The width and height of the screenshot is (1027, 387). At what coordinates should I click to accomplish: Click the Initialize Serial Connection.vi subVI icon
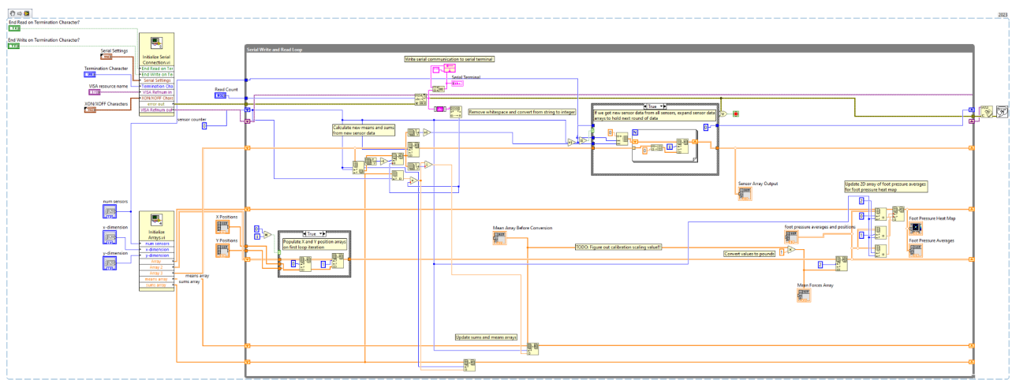(157, 42)
